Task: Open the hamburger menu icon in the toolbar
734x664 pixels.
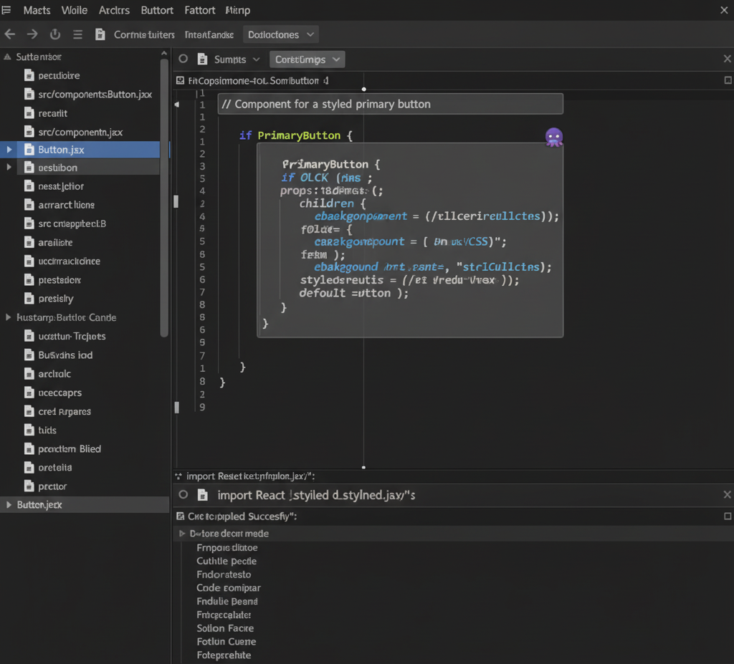Action: click(77, 34)
